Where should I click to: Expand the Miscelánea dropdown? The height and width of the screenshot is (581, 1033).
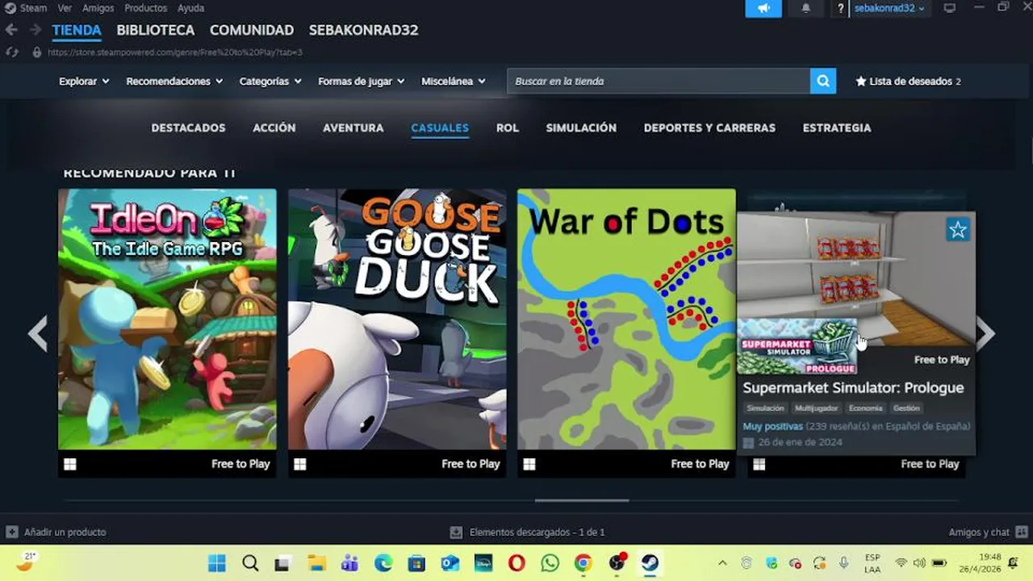point(454,82)
